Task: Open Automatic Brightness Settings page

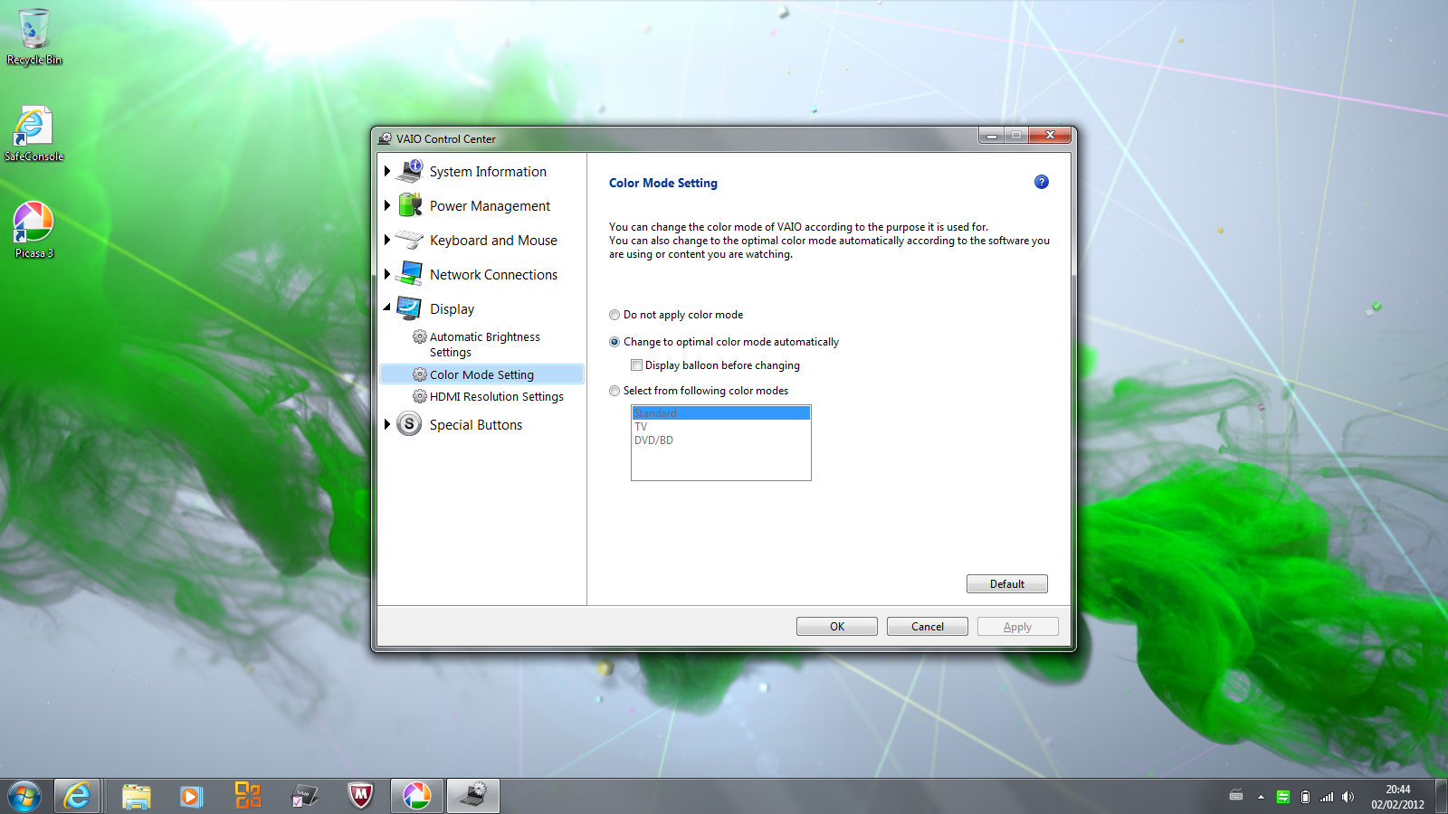Action: 484,344
